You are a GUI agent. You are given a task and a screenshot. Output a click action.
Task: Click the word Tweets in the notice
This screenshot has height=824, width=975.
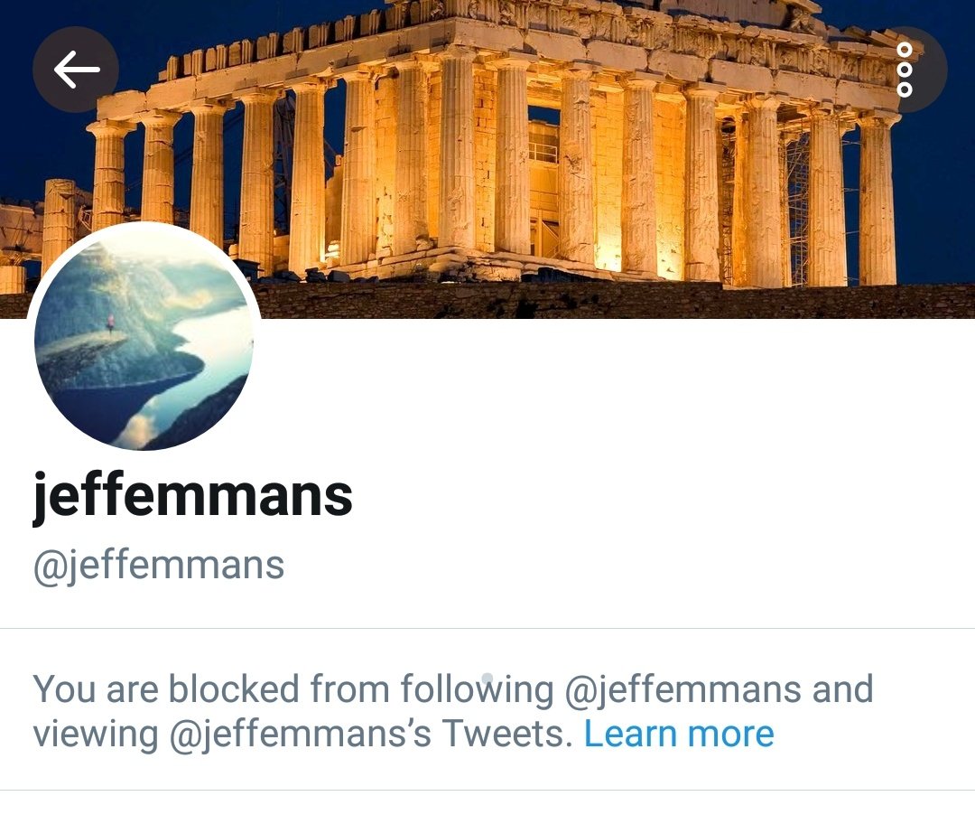tap(507, 733)
